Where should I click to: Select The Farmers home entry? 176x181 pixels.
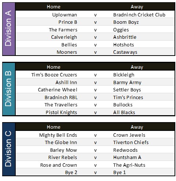point(63,30)
